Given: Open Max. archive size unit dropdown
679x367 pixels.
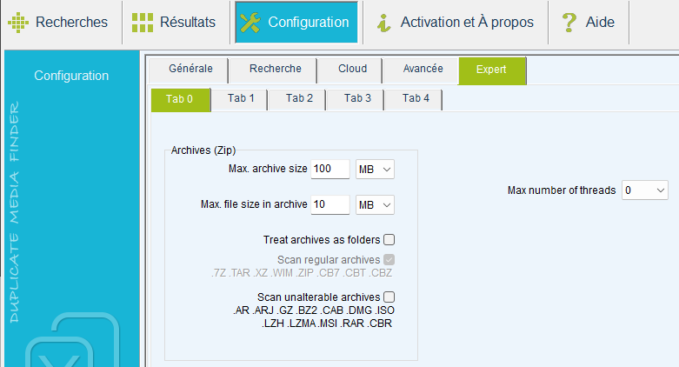Looking at the screenshot, I should click(x=375, y=170).
